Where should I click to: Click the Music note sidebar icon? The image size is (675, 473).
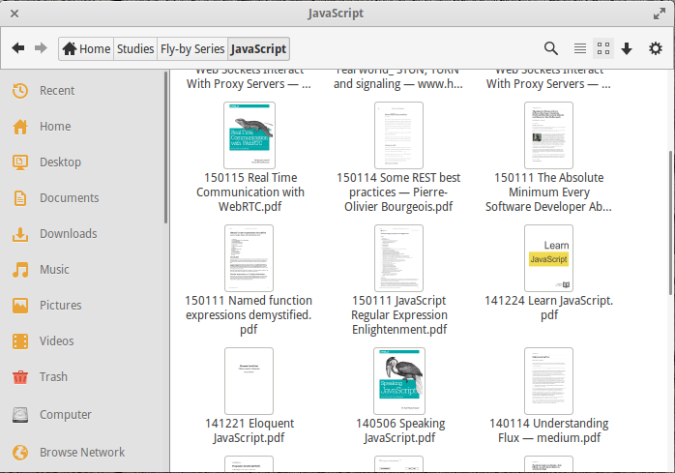tap(20, 270)
